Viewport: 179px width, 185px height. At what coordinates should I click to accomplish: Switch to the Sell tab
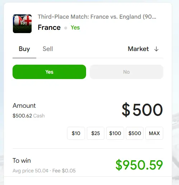click(48, 49)
